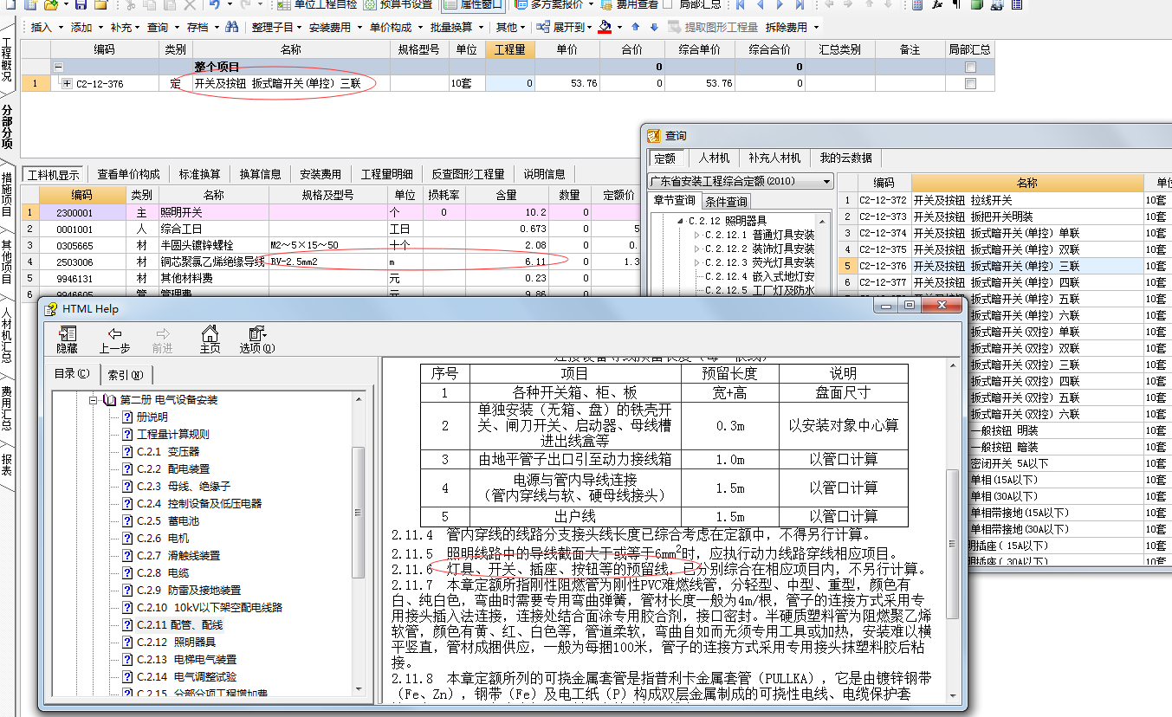Click the 我的云数据 tab button
1172x717 pixels.
(x=845, y=158)
